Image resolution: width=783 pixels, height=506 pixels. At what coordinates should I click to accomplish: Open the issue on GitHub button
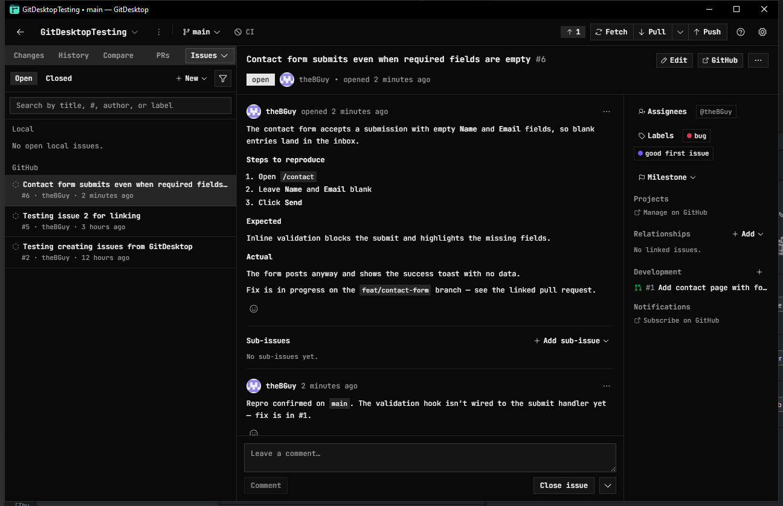click(x=720, y=60)
